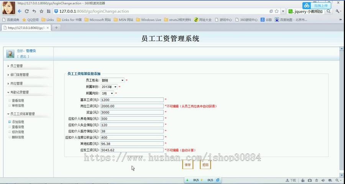Screen dimensions: 345x184
Task: Open the address bar history dropdown arrow
Action: [283, 11]
